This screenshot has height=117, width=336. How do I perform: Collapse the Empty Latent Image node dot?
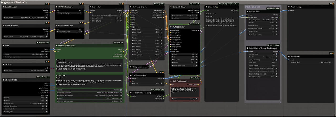(x=131, y=67)
